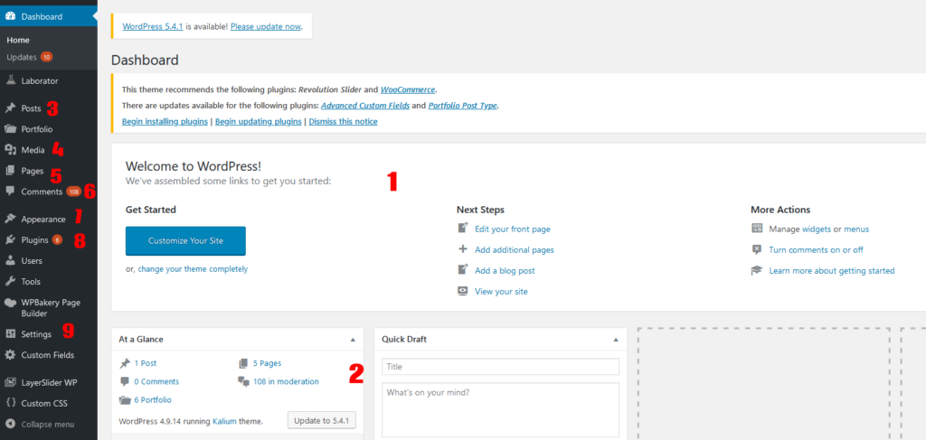Click the graduation cap icon beside Learn more
This screenshot has width=926, height=440.
pos(757,270)
